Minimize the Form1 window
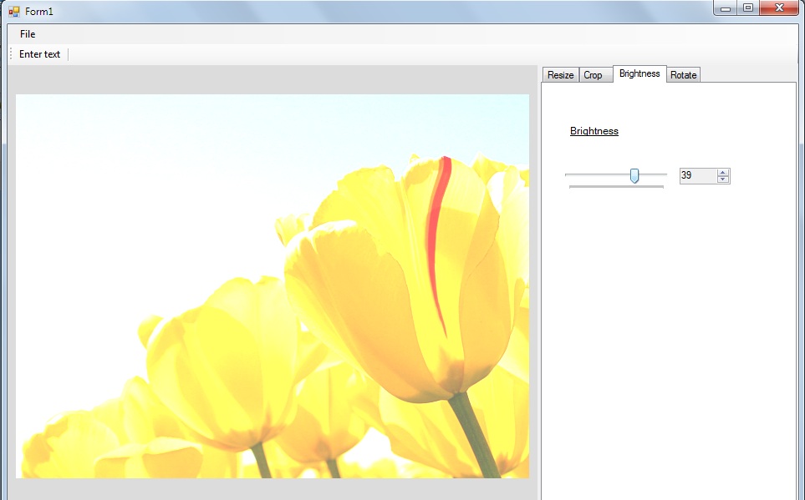This screenshot has width=805, height=500. click(x=725, y=8)
